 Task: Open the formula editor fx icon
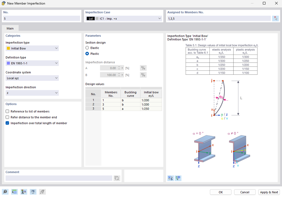pos(42,192)
